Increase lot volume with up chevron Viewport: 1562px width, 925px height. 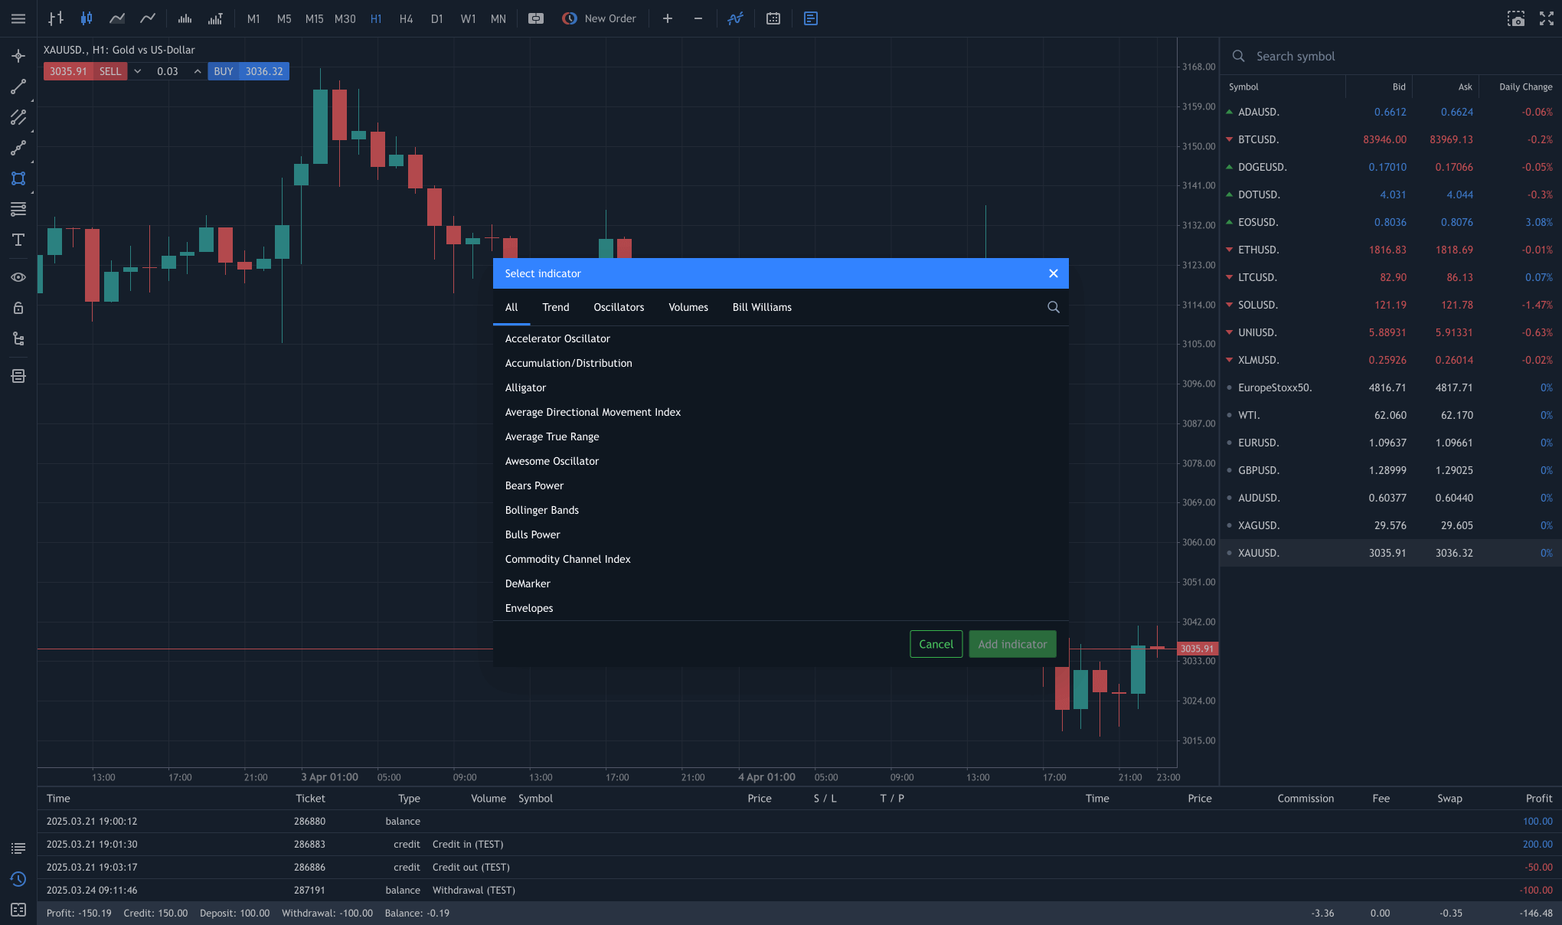[198, 71]
